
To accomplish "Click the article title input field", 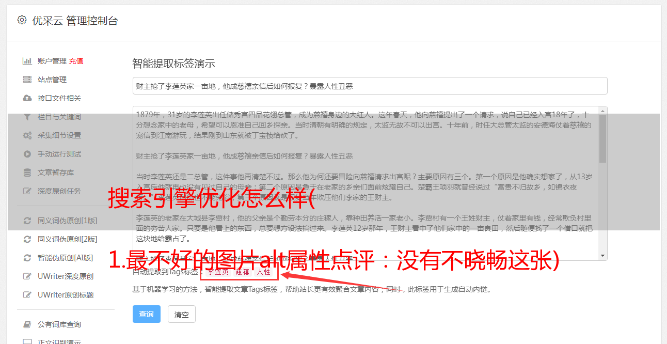I will (370, 86).
